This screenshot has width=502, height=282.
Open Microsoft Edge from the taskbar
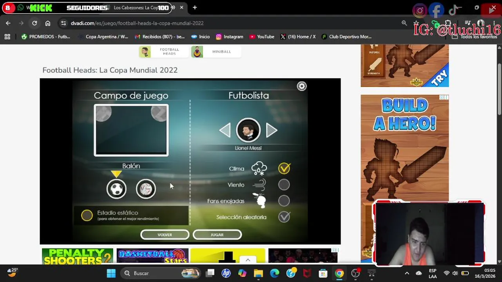tap(275, 273)
